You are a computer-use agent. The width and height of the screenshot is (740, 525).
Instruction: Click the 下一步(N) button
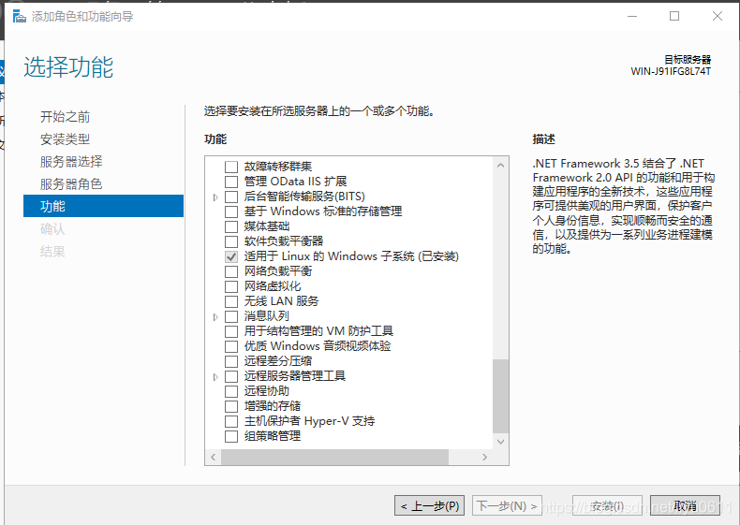pyautogui.click(x=507, y=505)
